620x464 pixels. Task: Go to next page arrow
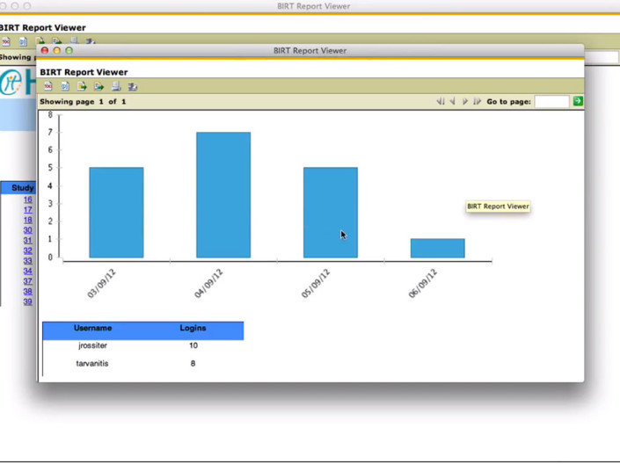coord(465,101)
